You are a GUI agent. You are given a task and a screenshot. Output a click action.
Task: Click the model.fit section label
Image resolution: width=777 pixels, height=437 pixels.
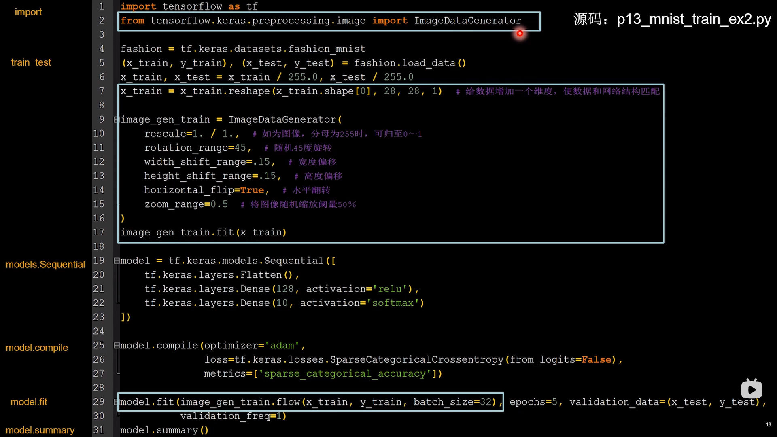pos(30,402)
